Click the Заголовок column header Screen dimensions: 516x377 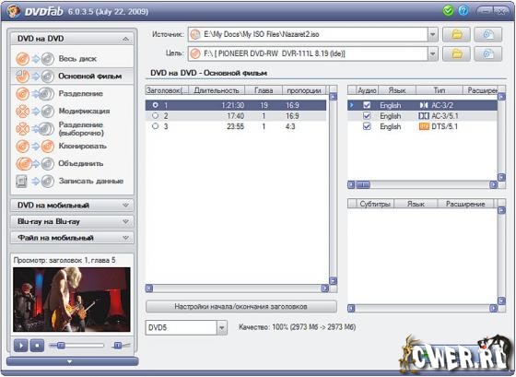tap(167, 90)
